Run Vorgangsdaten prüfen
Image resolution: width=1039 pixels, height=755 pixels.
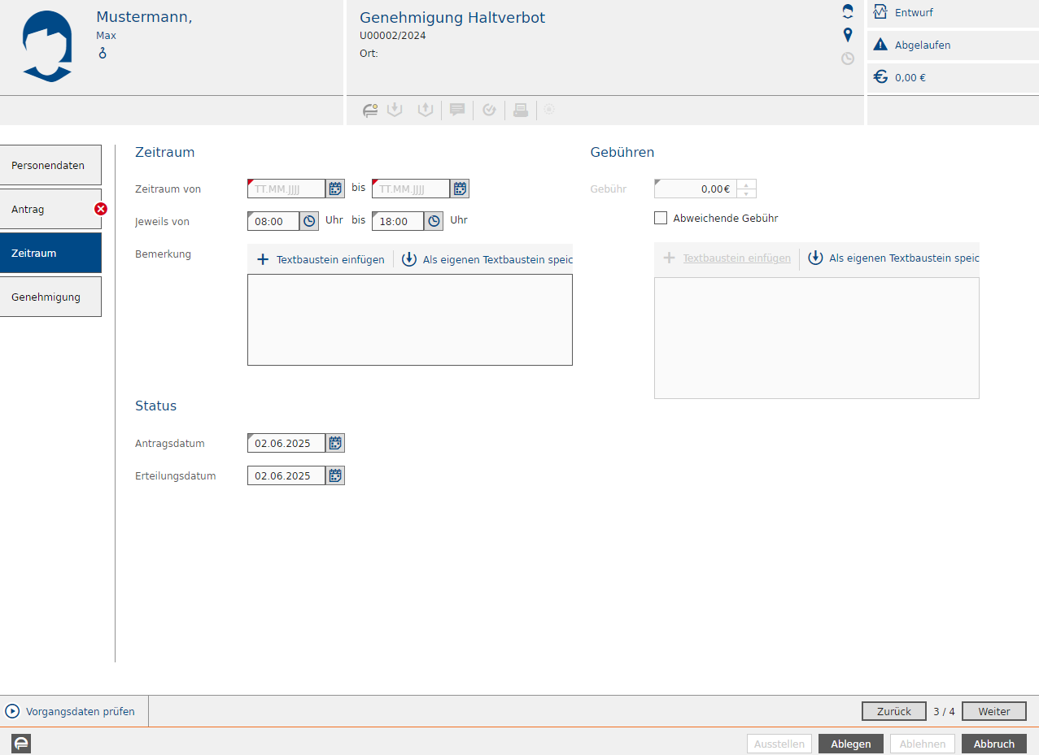click(71, 711)
